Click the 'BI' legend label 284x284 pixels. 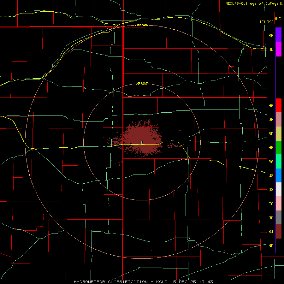coord(271,232)
